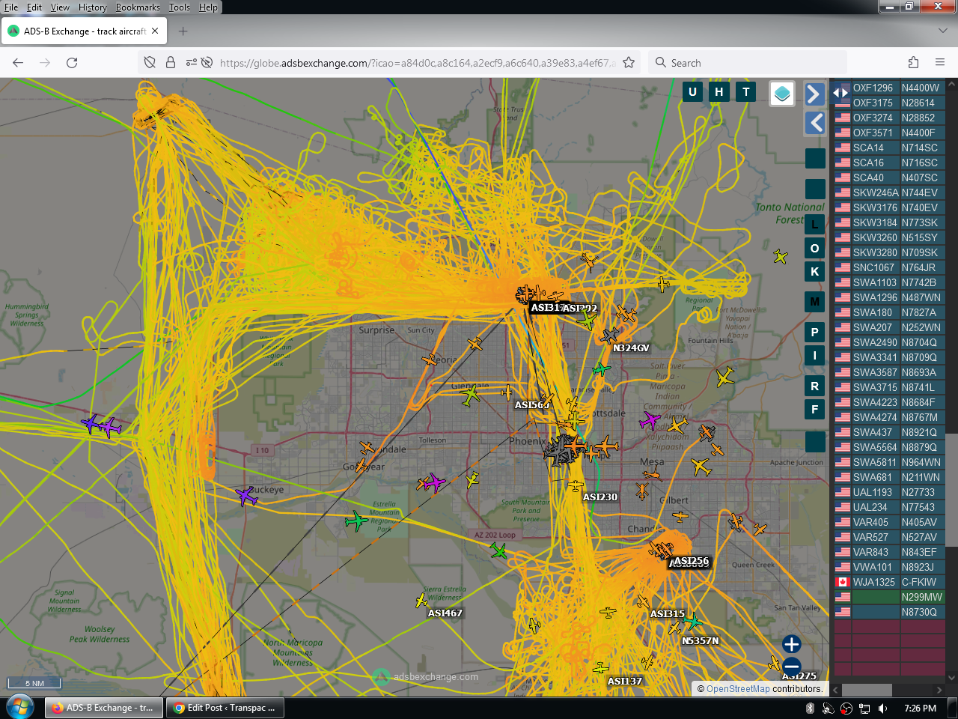Open the OpenStreetMap attribution link
The image size is (958, 719).
[x=738, y=689]
